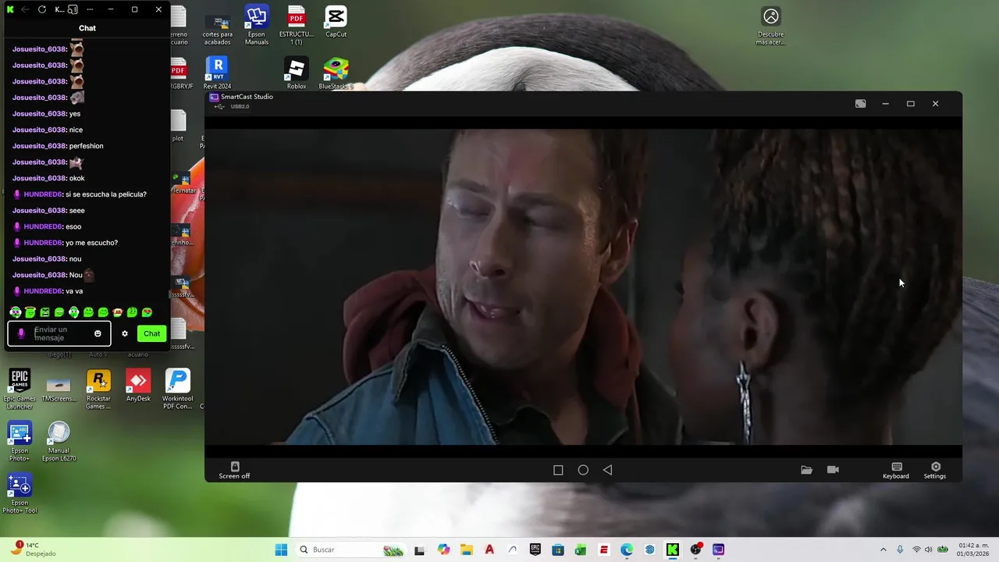
Task: Open Epson Photo+ desktop shortcut
Action: click(x=20, y=441)
